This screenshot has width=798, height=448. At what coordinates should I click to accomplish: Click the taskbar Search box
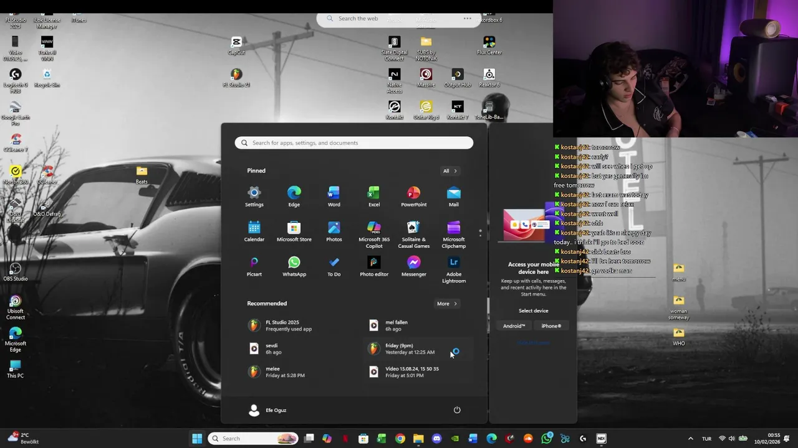click(253, 439)
